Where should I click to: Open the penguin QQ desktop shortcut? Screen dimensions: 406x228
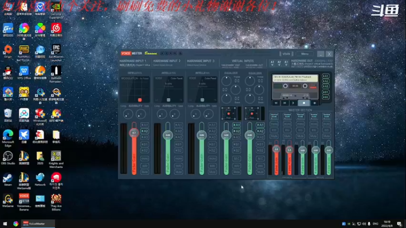[x=8, y=72]
